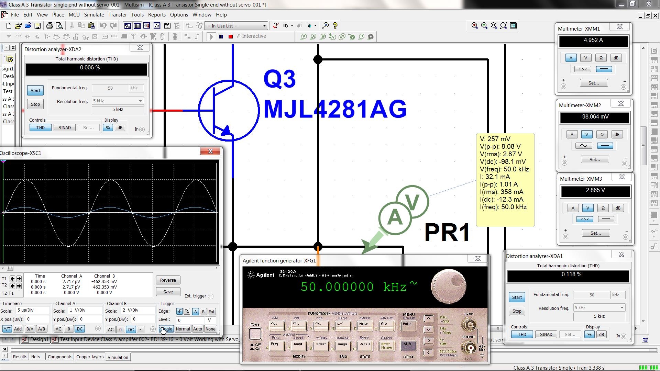The height and width of the screenshot is (371, 660).
Task: Switch to the Components tab
Action: point(60,357)
